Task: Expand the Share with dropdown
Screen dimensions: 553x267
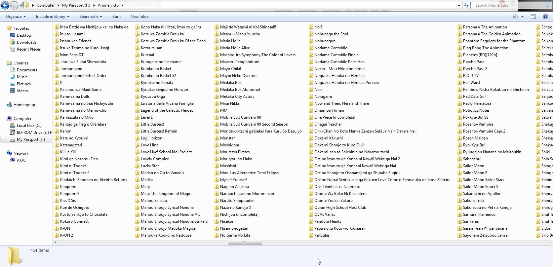Action: click(x=91, y=17)
